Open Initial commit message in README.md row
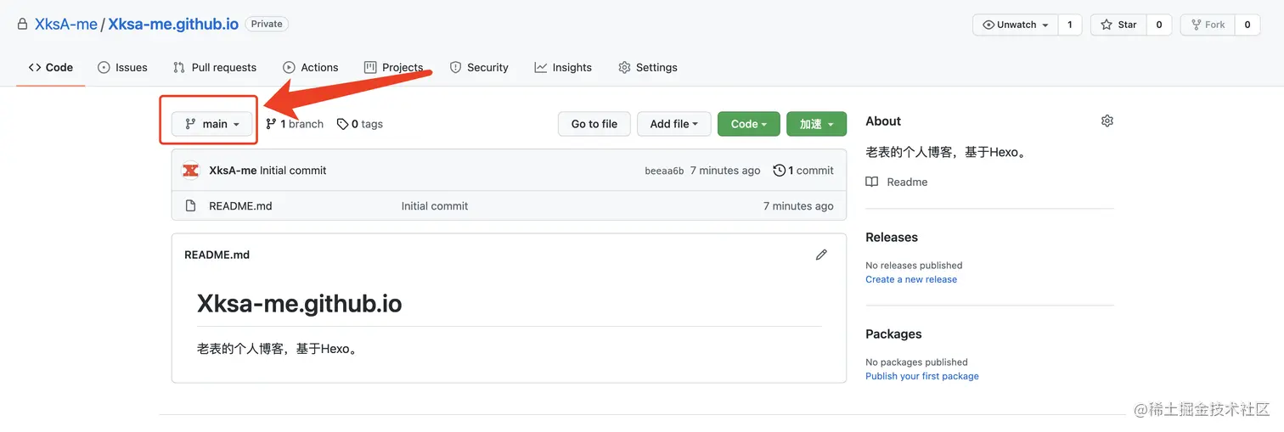 pyautogui.click(x=435, y=206)
